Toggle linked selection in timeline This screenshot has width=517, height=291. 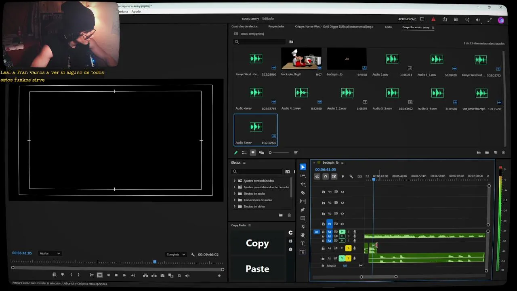(x=334, y=176)
